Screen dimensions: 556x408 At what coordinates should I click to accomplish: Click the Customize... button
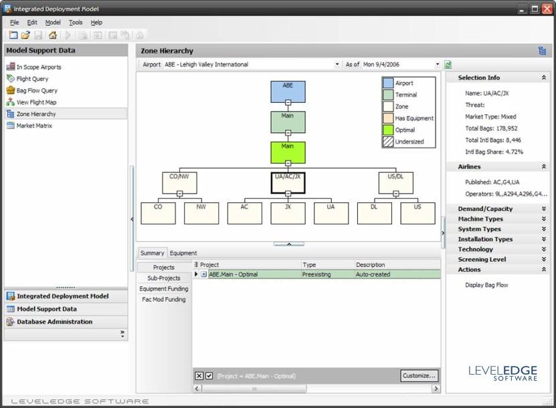click(x=419, y=376)
